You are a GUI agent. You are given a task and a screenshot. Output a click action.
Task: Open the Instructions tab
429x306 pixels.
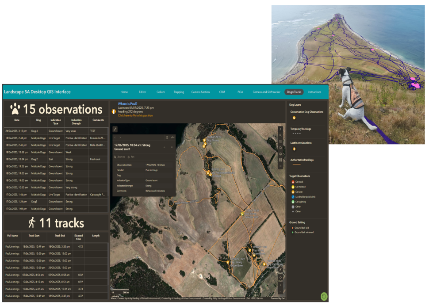314,92
